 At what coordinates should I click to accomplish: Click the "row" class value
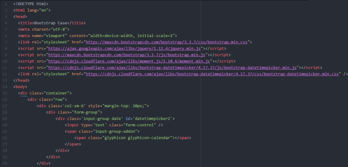coord(59,99)
